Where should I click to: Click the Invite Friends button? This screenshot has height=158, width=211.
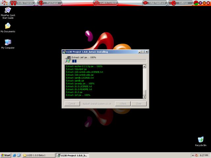(22, 3)
